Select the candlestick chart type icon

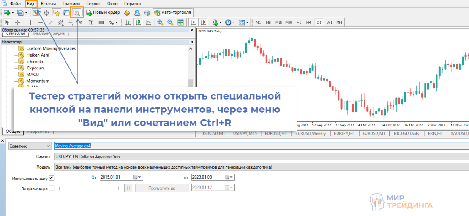(137, 22)
